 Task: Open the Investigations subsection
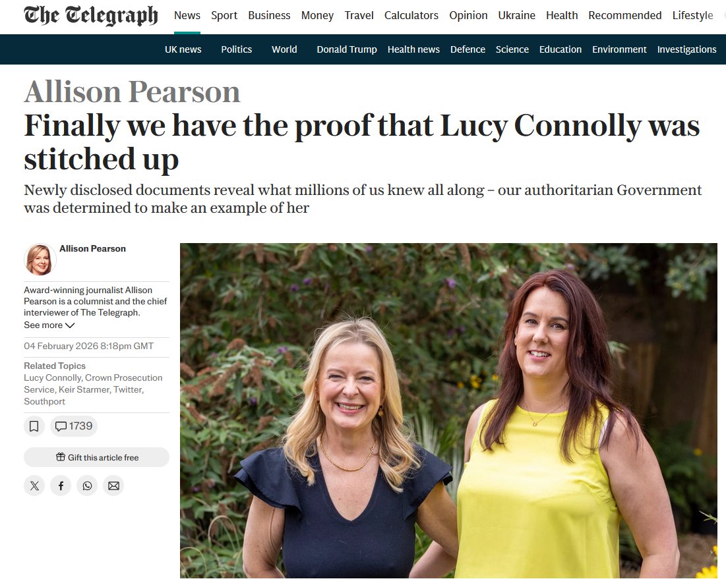pos(686,49)
